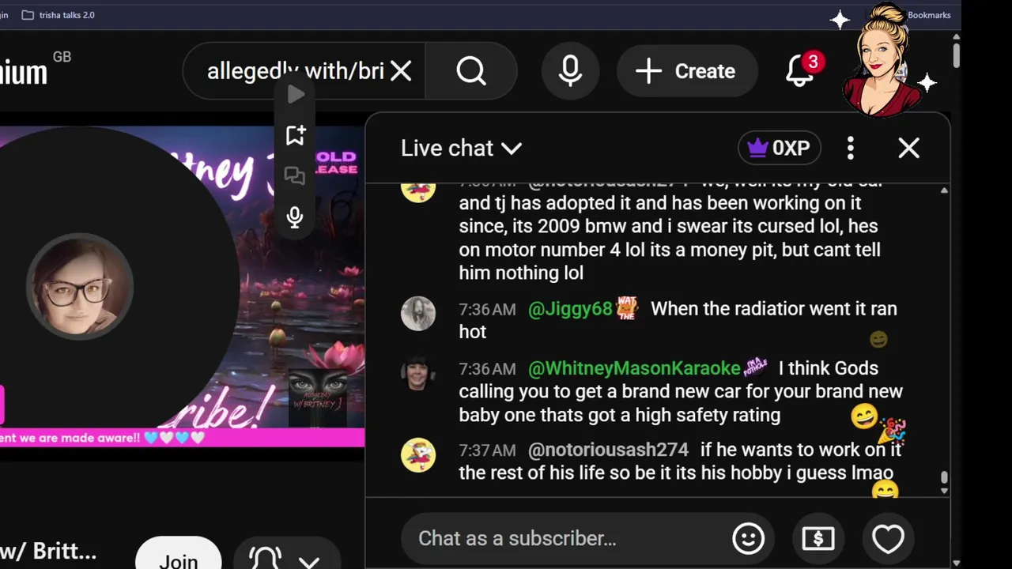This screenshot has height=569, width=1012.
Task: Send a heart reaction
Action: point(888,538)
